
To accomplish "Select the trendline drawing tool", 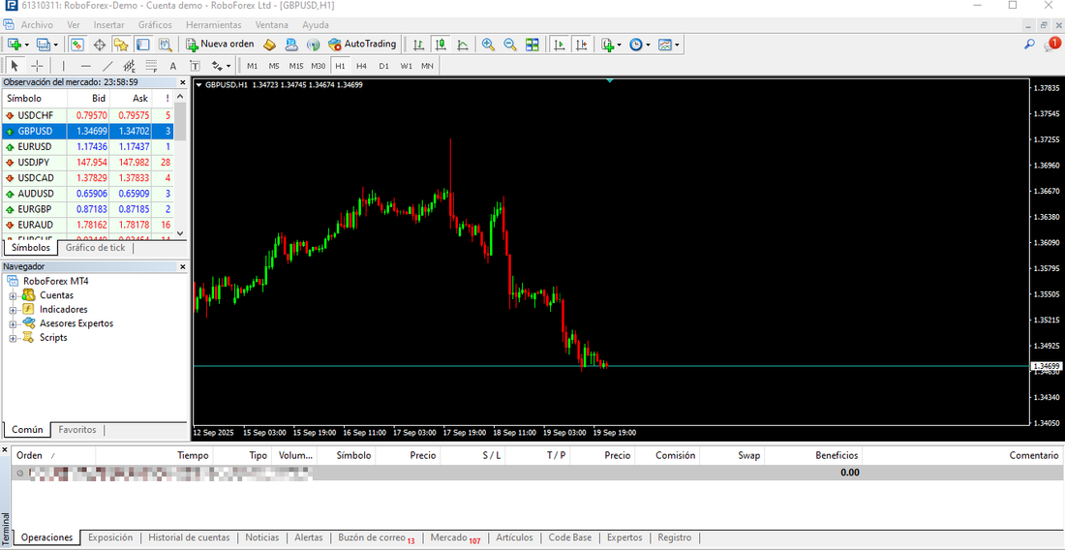I will click(x=107, y=66).
